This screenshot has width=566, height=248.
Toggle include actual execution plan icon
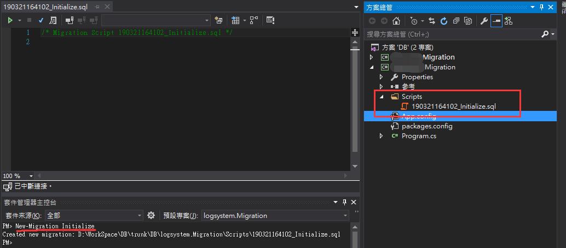(x=254, y=21)
